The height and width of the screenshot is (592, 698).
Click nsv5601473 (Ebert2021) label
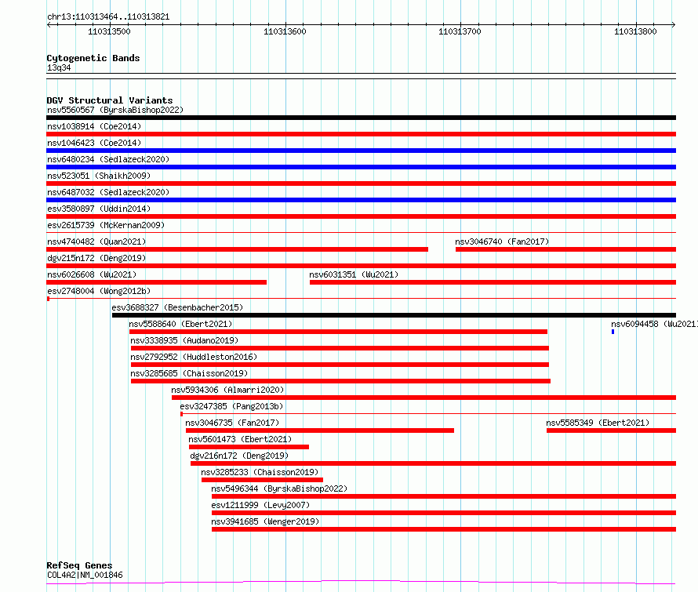[240, 439]
